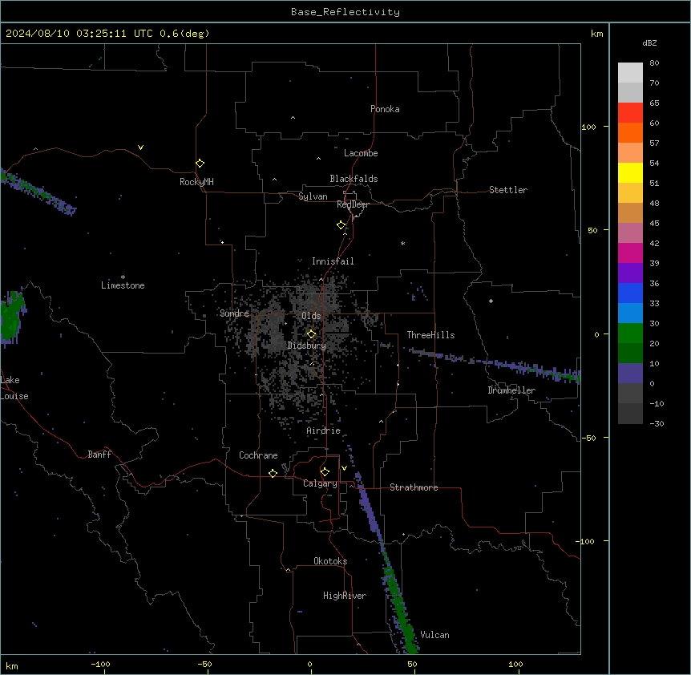Click the yellow diamond marker south of RedDeer

(341, 225)
